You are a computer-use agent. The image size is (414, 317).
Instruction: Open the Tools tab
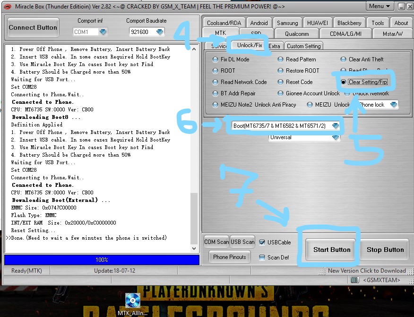coord(378,23)
